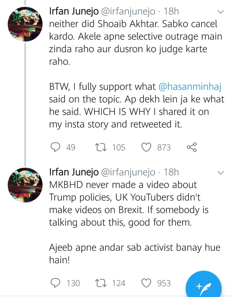Share the first tweet via share icon

(x=192, y=147)
